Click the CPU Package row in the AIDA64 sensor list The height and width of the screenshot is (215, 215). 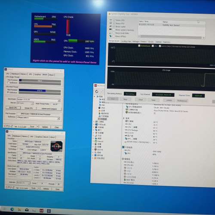point(141,130)
